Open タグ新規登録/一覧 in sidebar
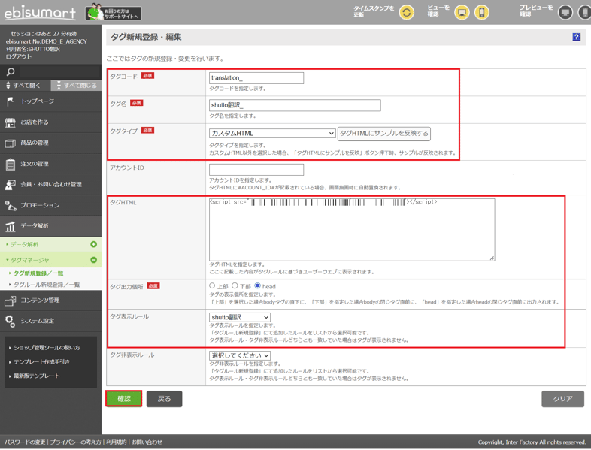The image size is (591, 450). point(38,273)
